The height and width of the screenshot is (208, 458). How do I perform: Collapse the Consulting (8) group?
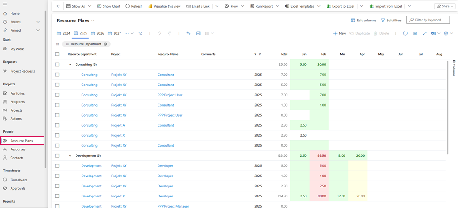pyautogui.click(x=70, y=64)
